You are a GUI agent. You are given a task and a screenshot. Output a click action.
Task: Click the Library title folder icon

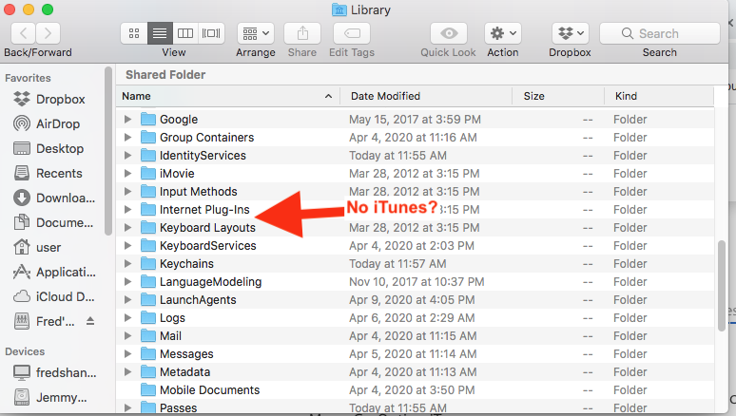pos(339,9)
